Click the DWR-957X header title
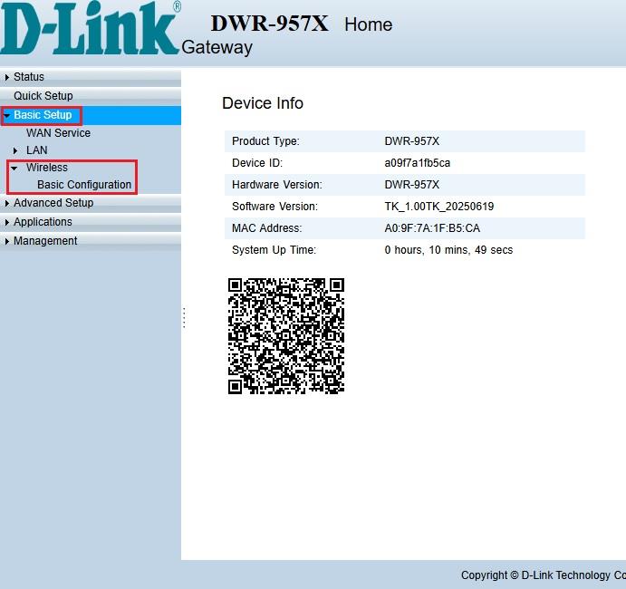 pos(269,24)
